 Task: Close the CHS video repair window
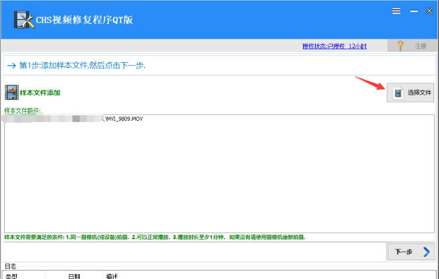(x=429, y=11)
